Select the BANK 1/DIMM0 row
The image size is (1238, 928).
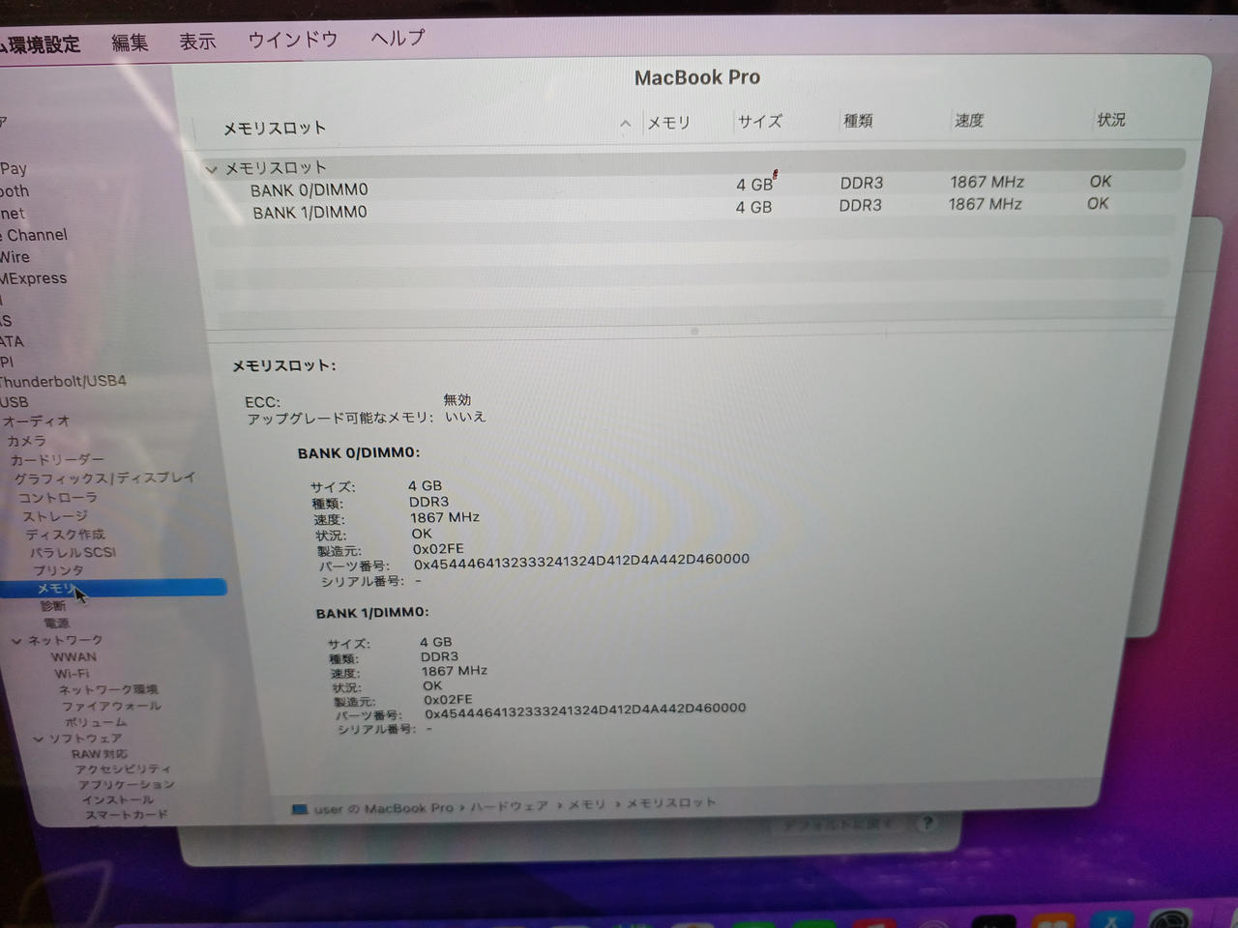coord(309,213)
